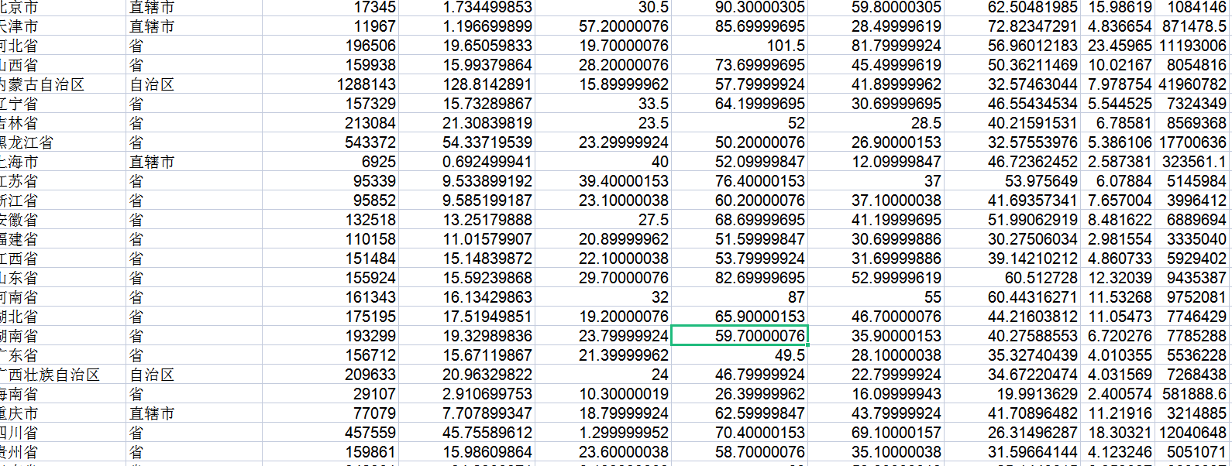Viewport: 1232px width, 466px height.
Task: Click cell 19.9913629
Action: [1012, 394]
